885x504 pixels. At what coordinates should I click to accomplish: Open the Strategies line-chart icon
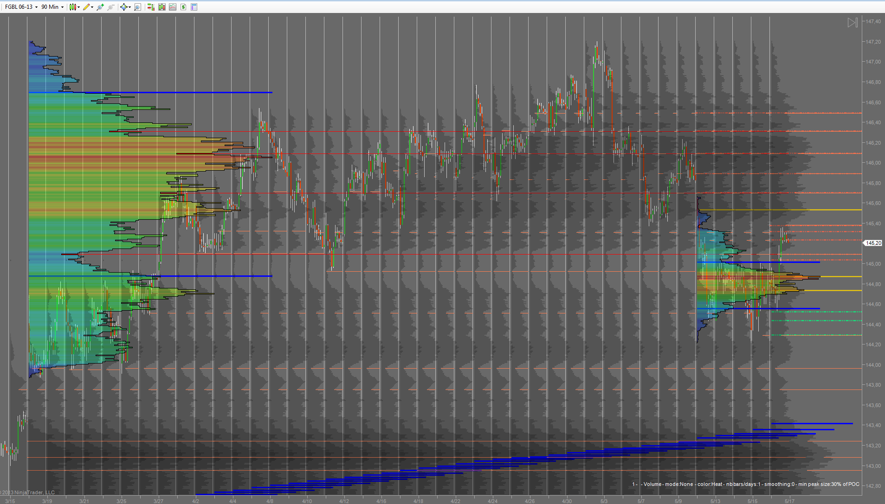pyautogui.click(x=173, y=7)
